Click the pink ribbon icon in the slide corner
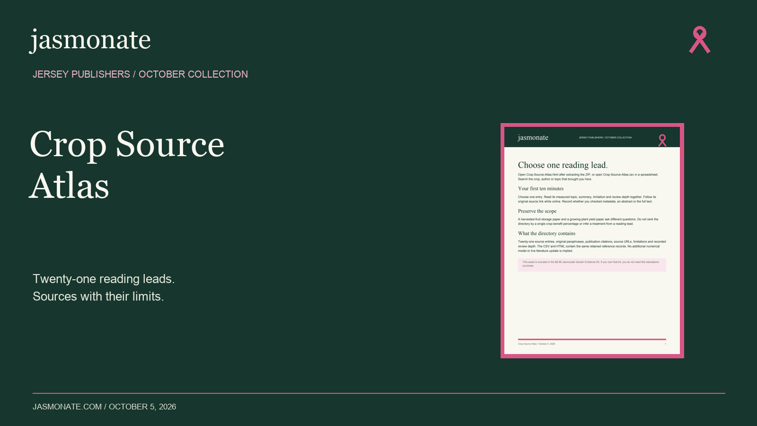This screenshot has height=426, width=757. 700,40
